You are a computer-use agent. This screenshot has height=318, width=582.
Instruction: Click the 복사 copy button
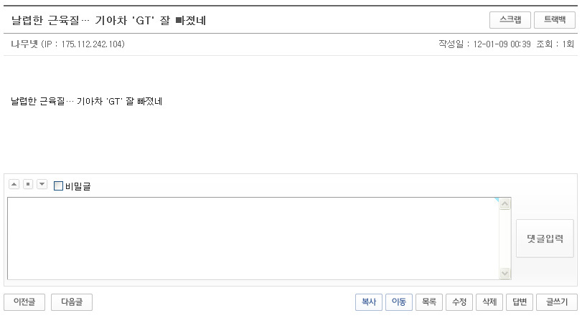pyautogui.click(x=369, y=302)
